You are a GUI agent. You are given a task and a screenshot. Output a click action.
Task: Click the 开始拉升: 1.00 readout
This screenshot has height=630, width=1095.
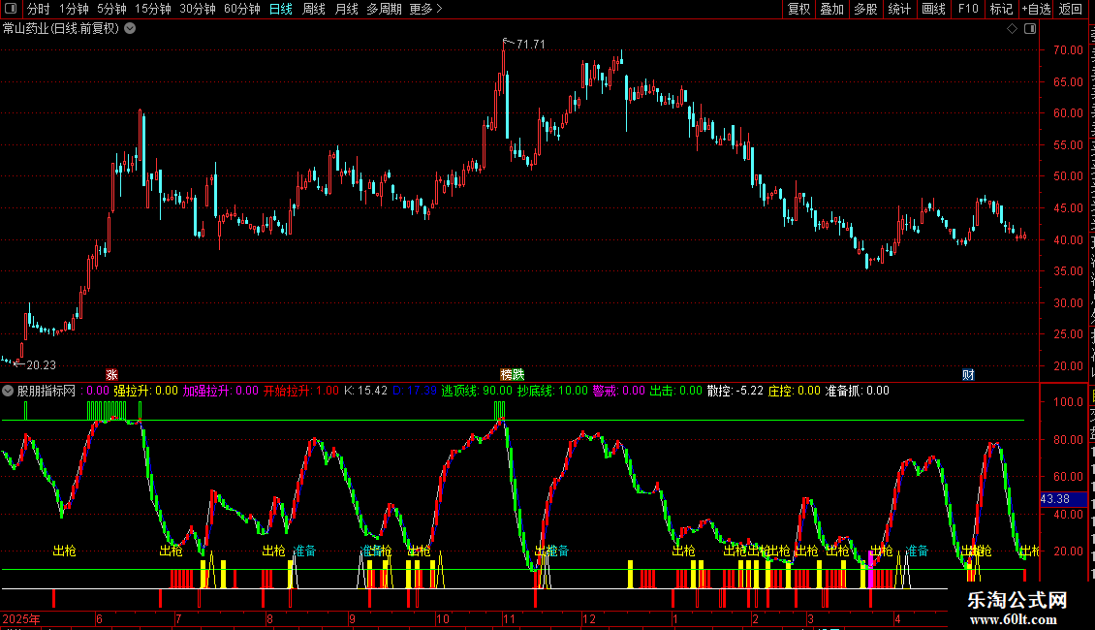[x=300, y=392]
